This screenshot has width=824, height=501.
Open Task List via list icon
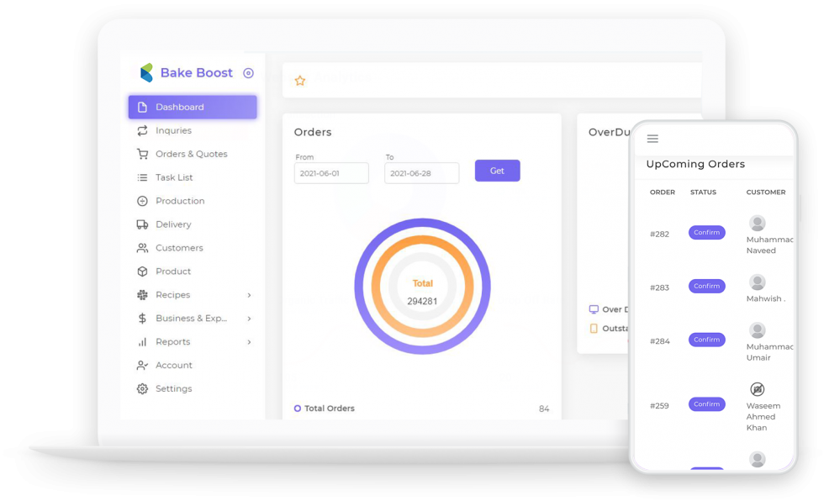coord(142,177)
